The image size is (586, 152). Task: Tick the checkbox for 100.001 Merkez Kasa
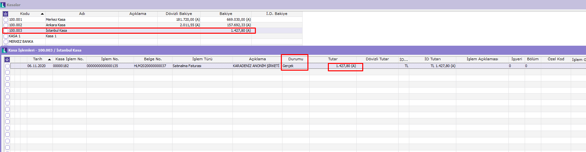6,20
